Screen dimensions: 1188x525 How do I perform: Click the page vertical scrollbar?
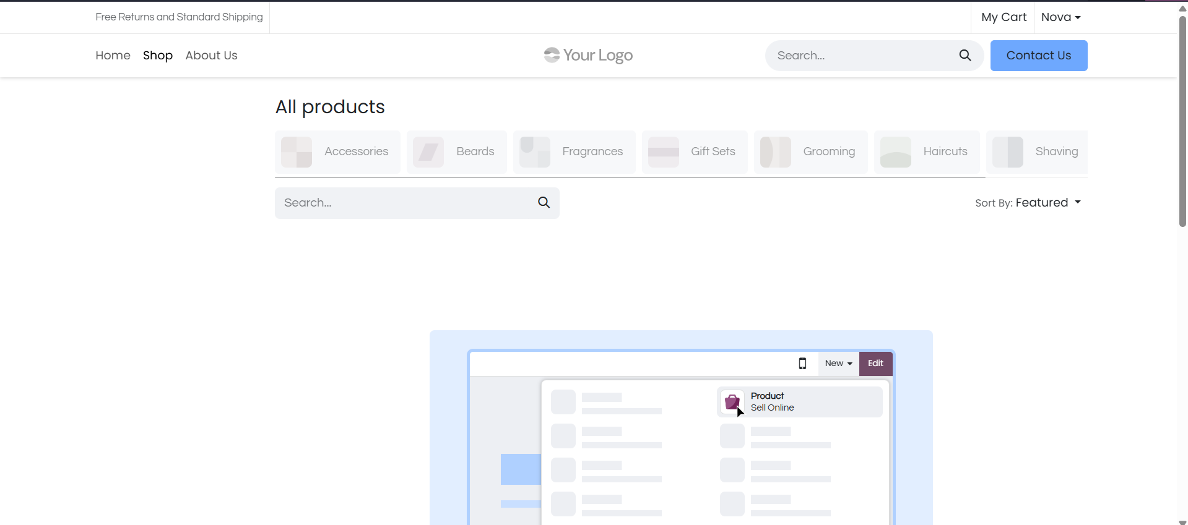[1182, 122]
